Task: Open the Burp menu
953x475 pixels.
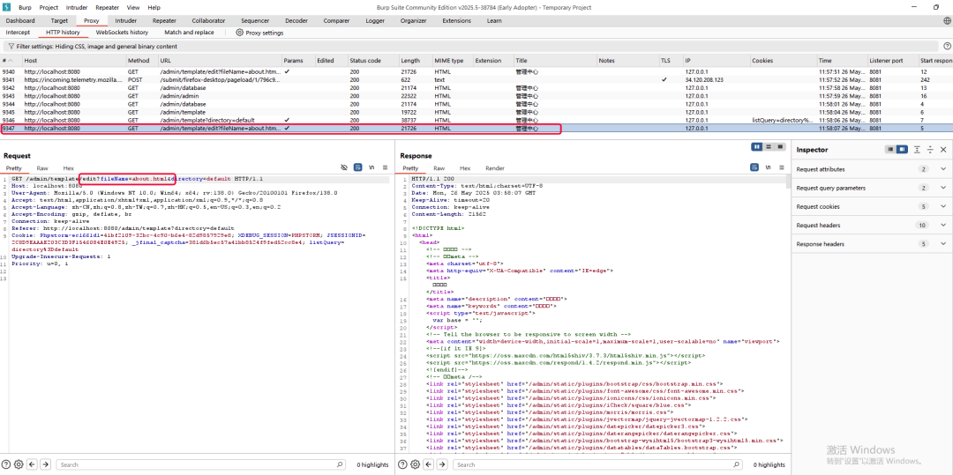Action: click(25, 7)
